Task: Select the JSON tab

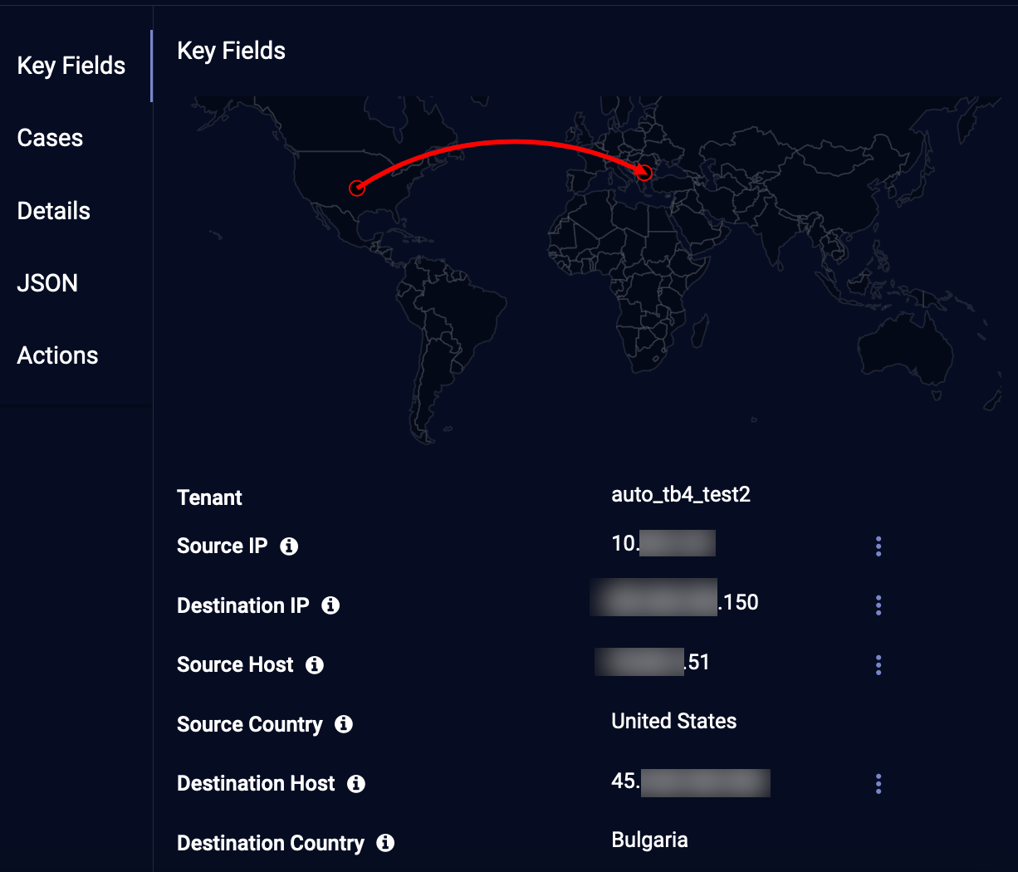Action: [47, 283]
